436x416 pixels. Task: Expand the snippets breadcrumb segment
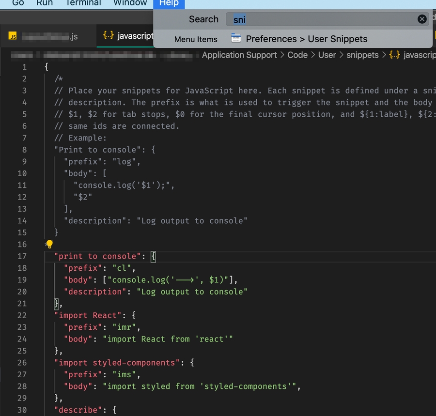(x=362, y=55)
